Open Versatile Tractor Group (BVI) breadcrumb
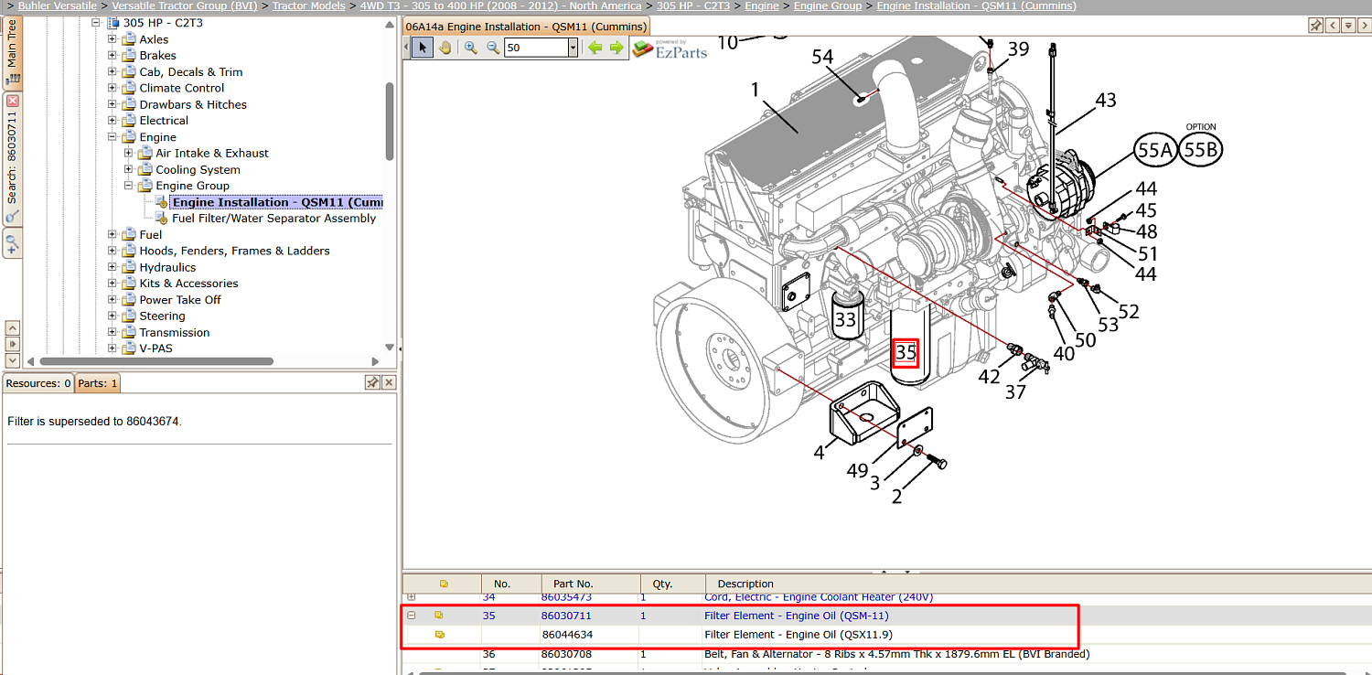Viewport: 1372px width, 675px height. point(185,5)
